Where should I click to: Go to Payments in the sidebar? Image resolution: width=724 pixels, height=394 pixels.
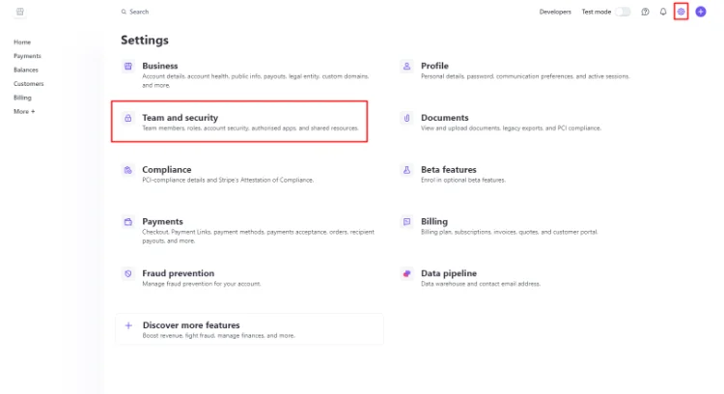[27, 56]
